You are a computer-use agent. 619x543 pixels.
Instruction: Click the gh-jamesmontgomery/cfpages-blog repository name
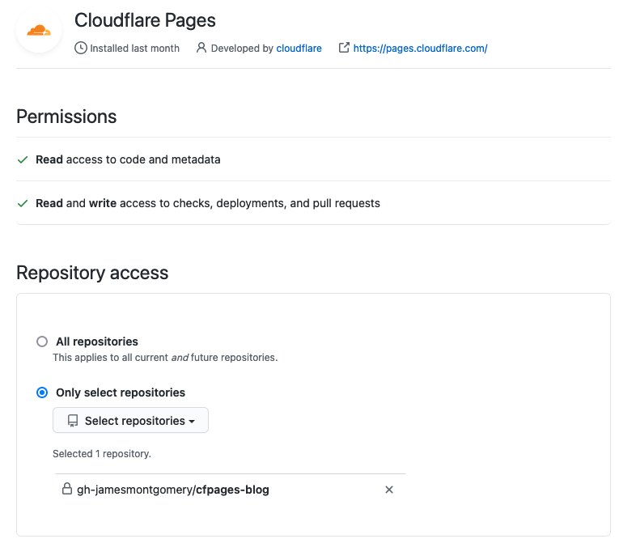[173, 490]
